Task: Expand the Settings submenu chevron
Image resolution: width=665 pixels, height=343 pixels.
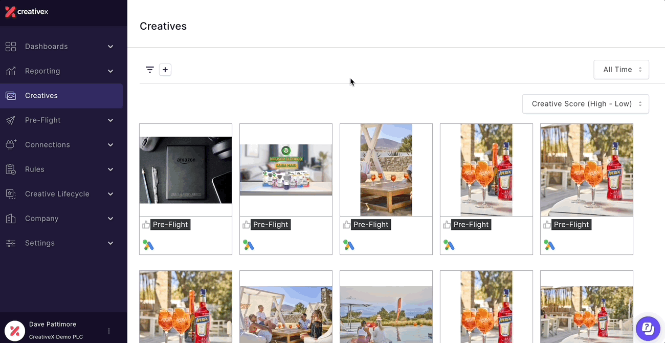Action: (x=110, y=243)
